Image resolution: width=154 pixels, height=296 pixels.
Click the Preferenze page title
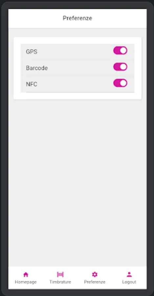tap(77, 18)
